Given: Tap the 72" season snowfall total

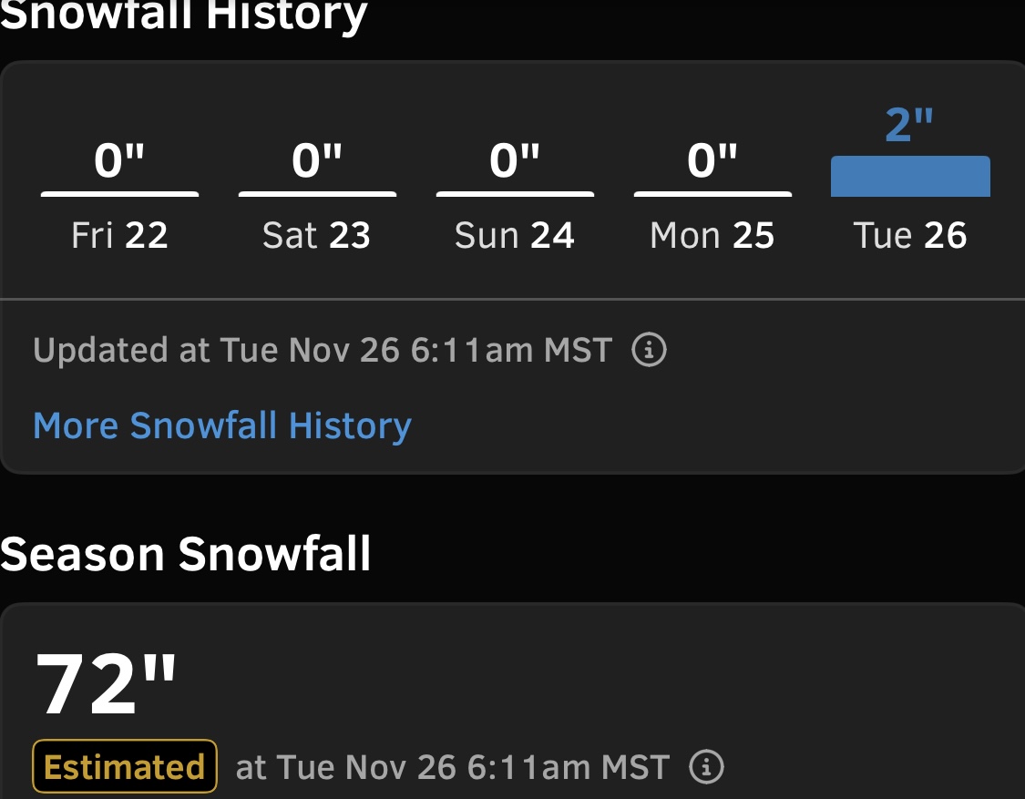Looking at the screenshot, I should tap(106, 684).
